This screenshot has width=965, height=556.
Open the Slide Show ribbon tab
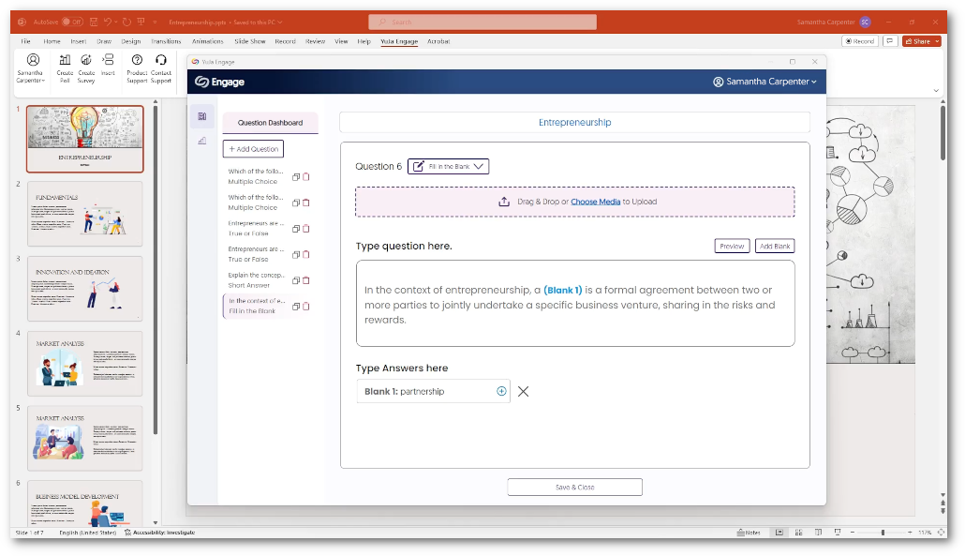(x=249, y=41)
